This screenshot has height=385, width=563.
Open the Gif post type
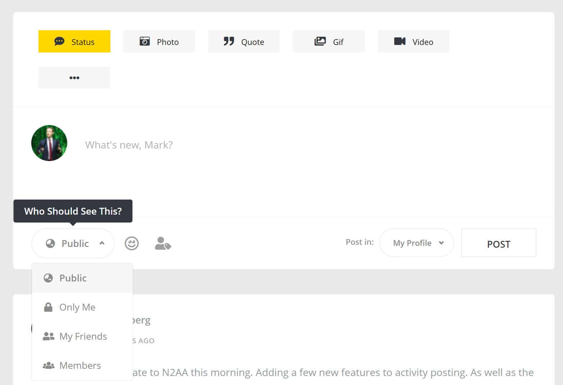(x=329, y=41)
